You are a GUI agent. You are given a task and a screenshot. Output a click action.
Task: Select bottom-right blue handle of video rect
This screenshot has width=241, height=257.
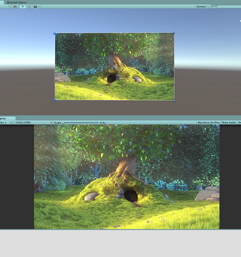[173, 101]
